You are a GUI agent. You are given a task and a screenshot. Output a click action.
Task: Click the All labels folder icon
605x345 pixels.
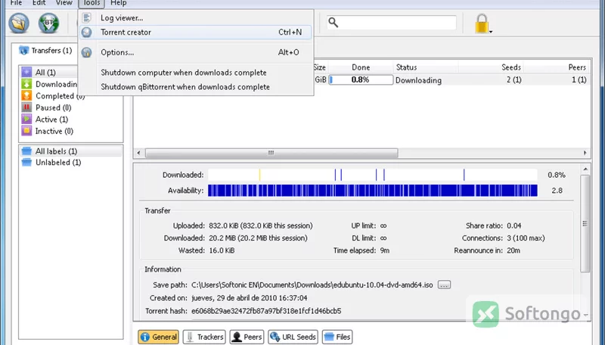[x=26, y=151]
